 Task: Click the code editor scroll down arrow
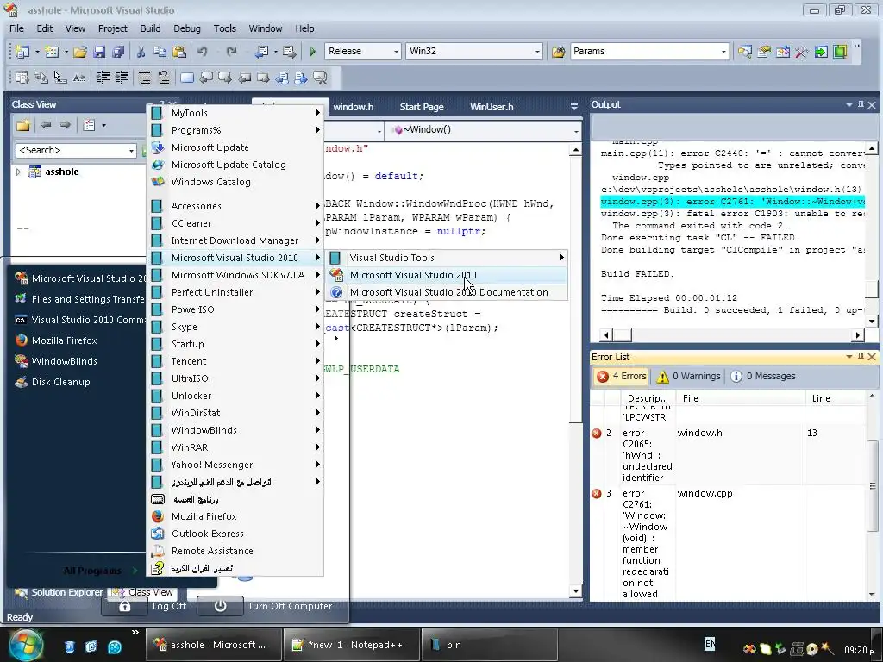pyautogui.click(x=575, y=591)
